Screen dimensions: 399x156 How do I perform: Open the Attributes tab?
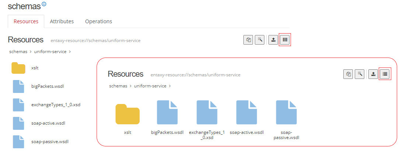(62, 21)
